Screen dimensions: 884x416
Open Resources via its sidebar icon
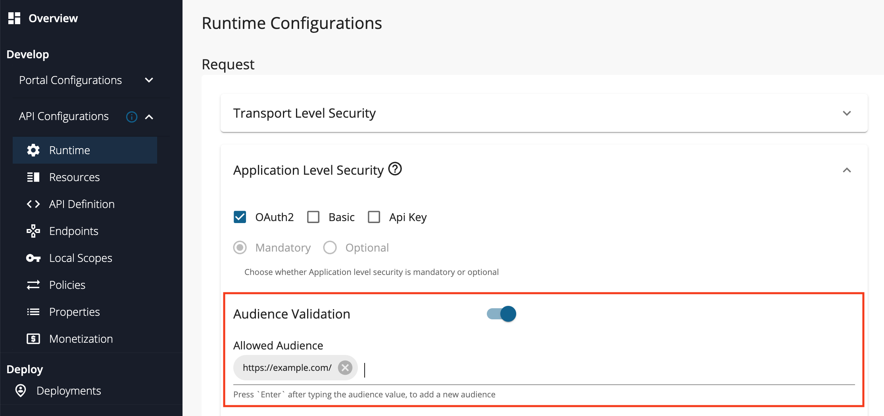(x=33, y=177)
